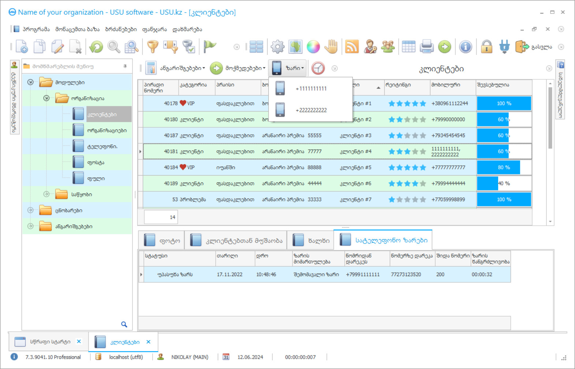Open the პროგრამა menu
The width and height of the screenshot is (575, 369).
click(36, 29)
